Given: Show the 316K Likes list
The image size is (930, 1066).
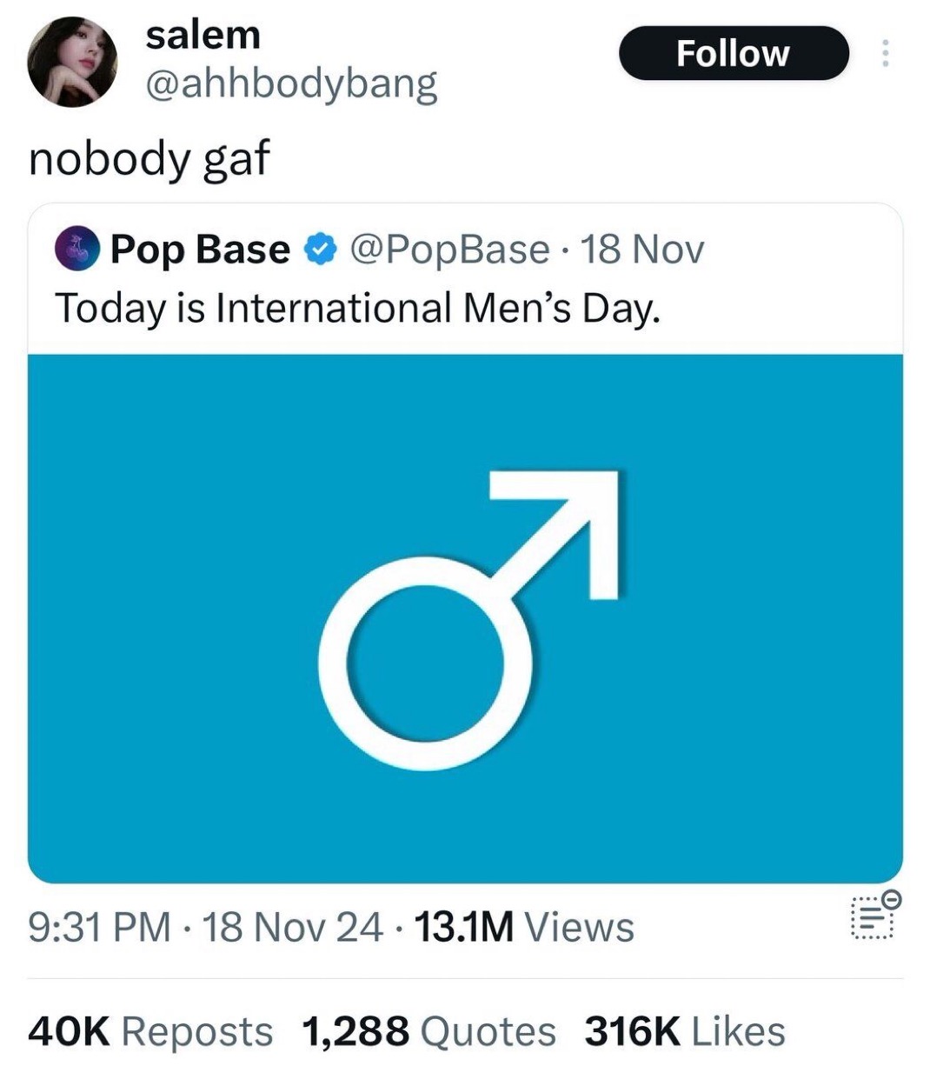Looking at the screenshot, I should click(685, 1031).
